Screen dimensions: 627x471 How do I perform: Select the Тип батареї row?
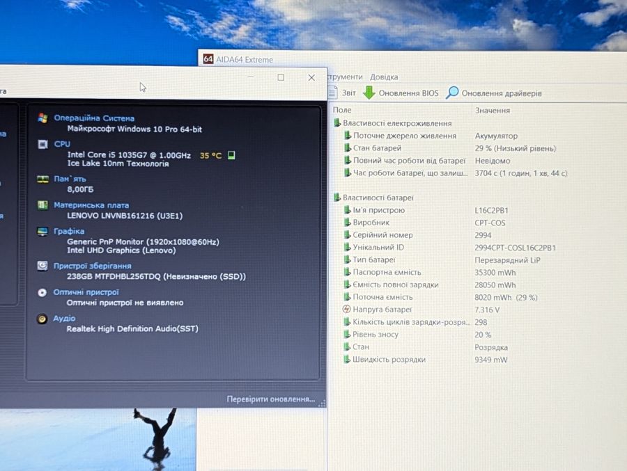442,260
